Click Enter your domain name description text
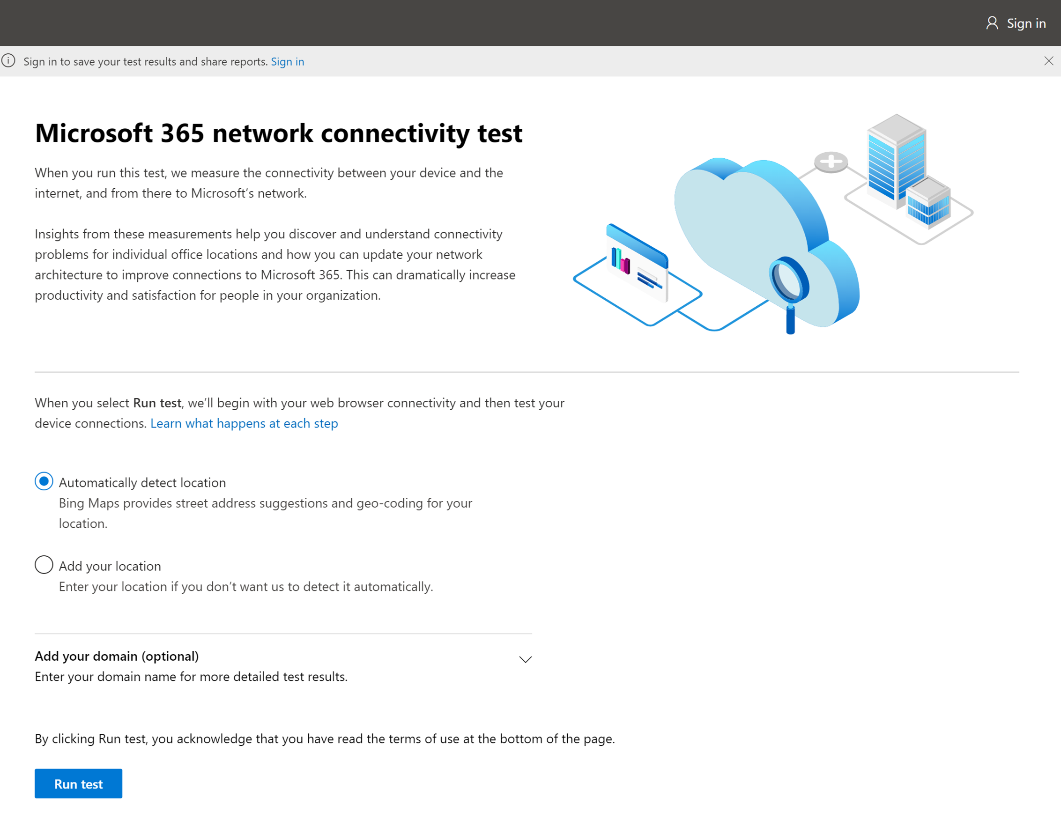 (191, 677)
